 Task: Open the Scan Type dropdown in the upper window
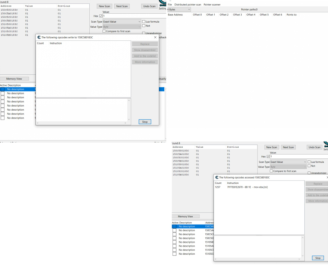122,22
